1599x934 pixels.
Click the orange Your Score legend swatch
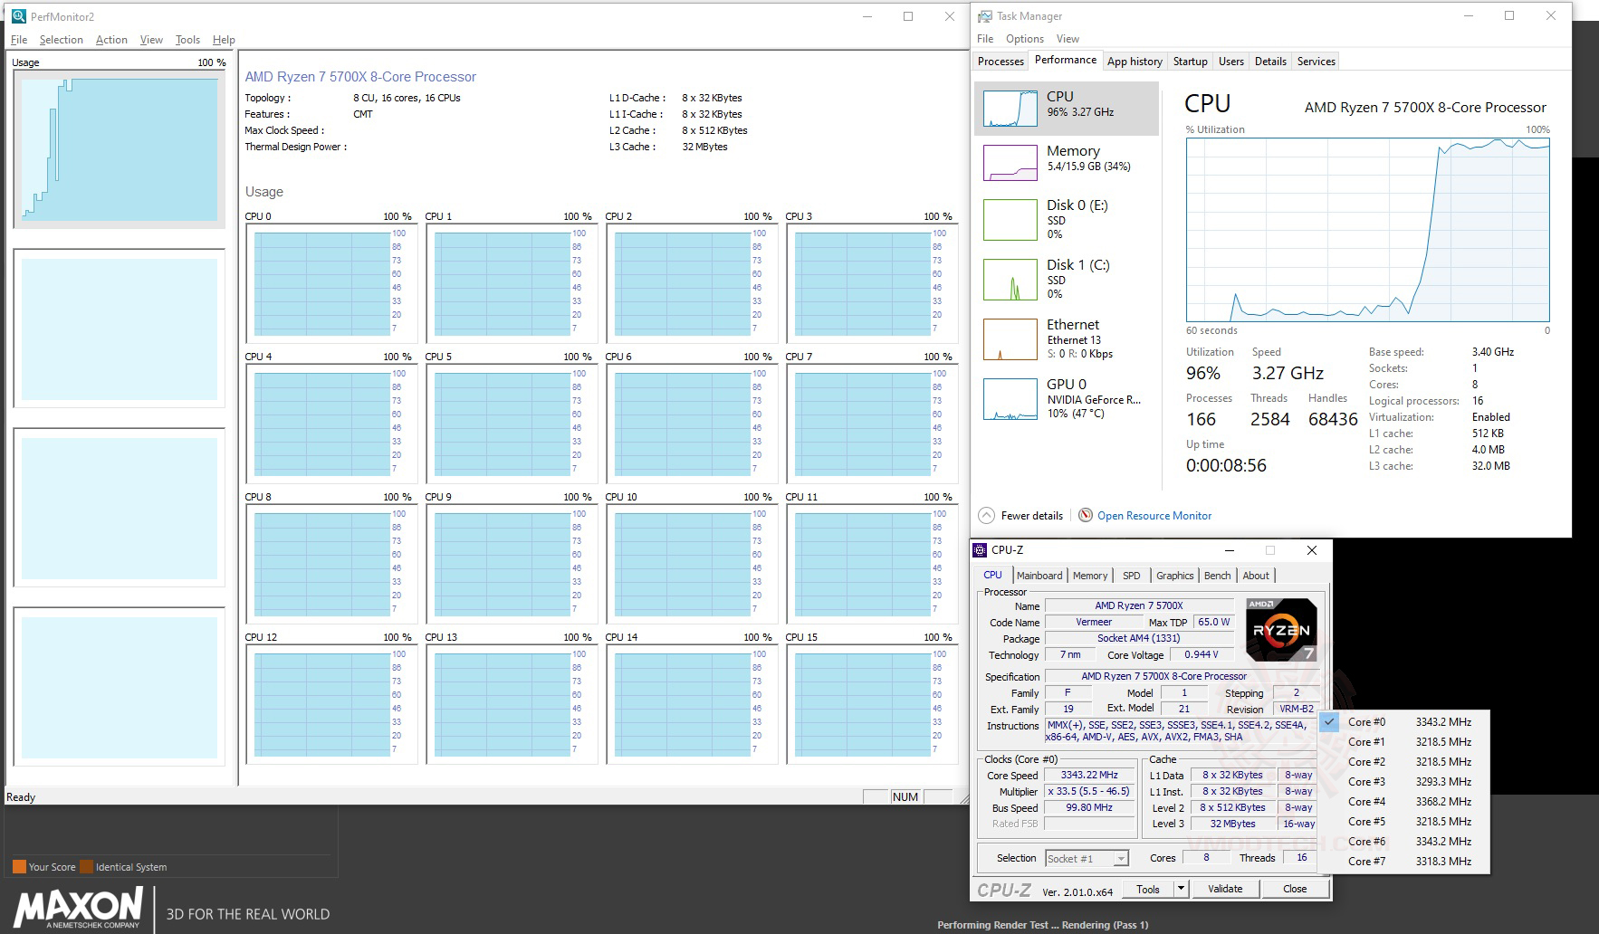click(19, 867)
